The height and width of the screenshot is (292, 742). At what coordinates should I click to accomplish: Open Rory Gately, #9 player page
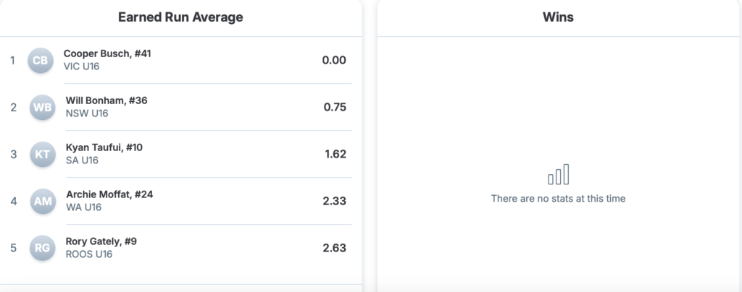pos(101,241)
